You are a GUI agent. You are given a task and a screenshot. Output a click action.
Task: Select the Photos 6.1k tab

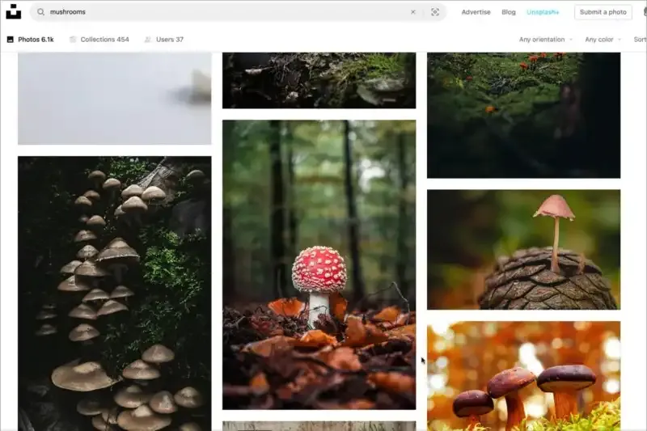(x=31, y=39)
